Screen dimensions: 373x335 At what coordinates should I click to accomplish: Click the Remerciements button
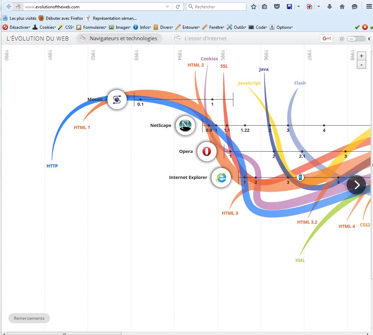pyautogui.click(x=29, y=318)
